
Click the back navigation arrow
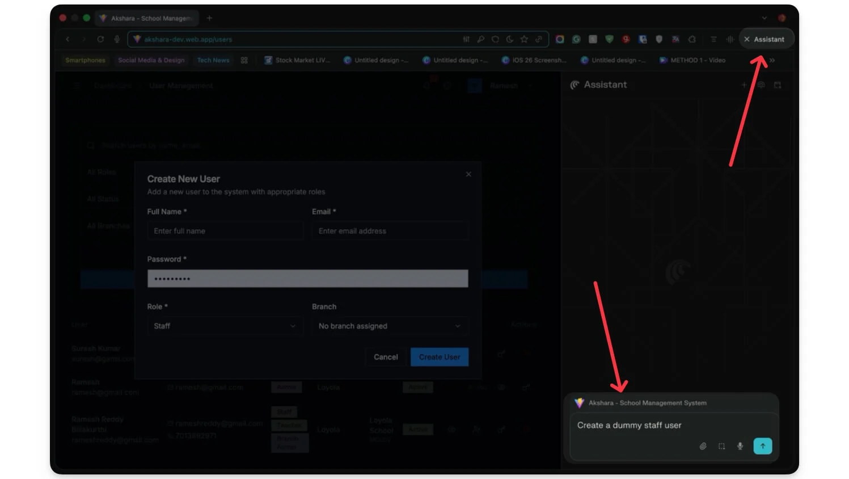(68, 39)
